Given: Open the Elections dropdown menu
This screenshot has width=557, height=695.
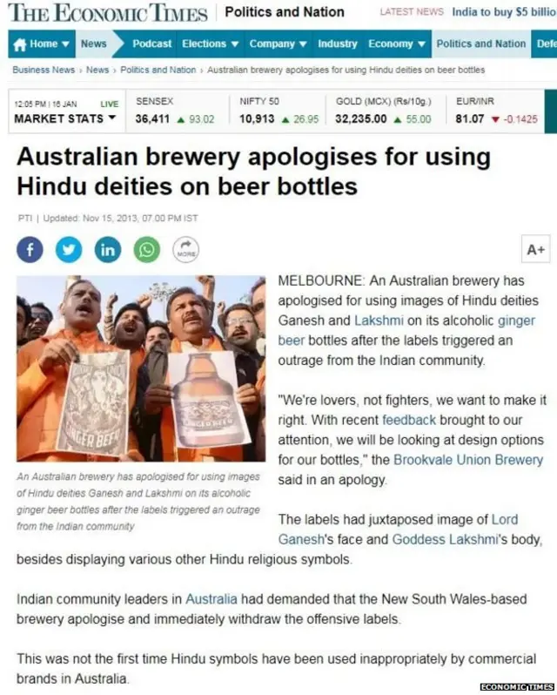Looking at the screenshot, I should click(x=211, y=44).
